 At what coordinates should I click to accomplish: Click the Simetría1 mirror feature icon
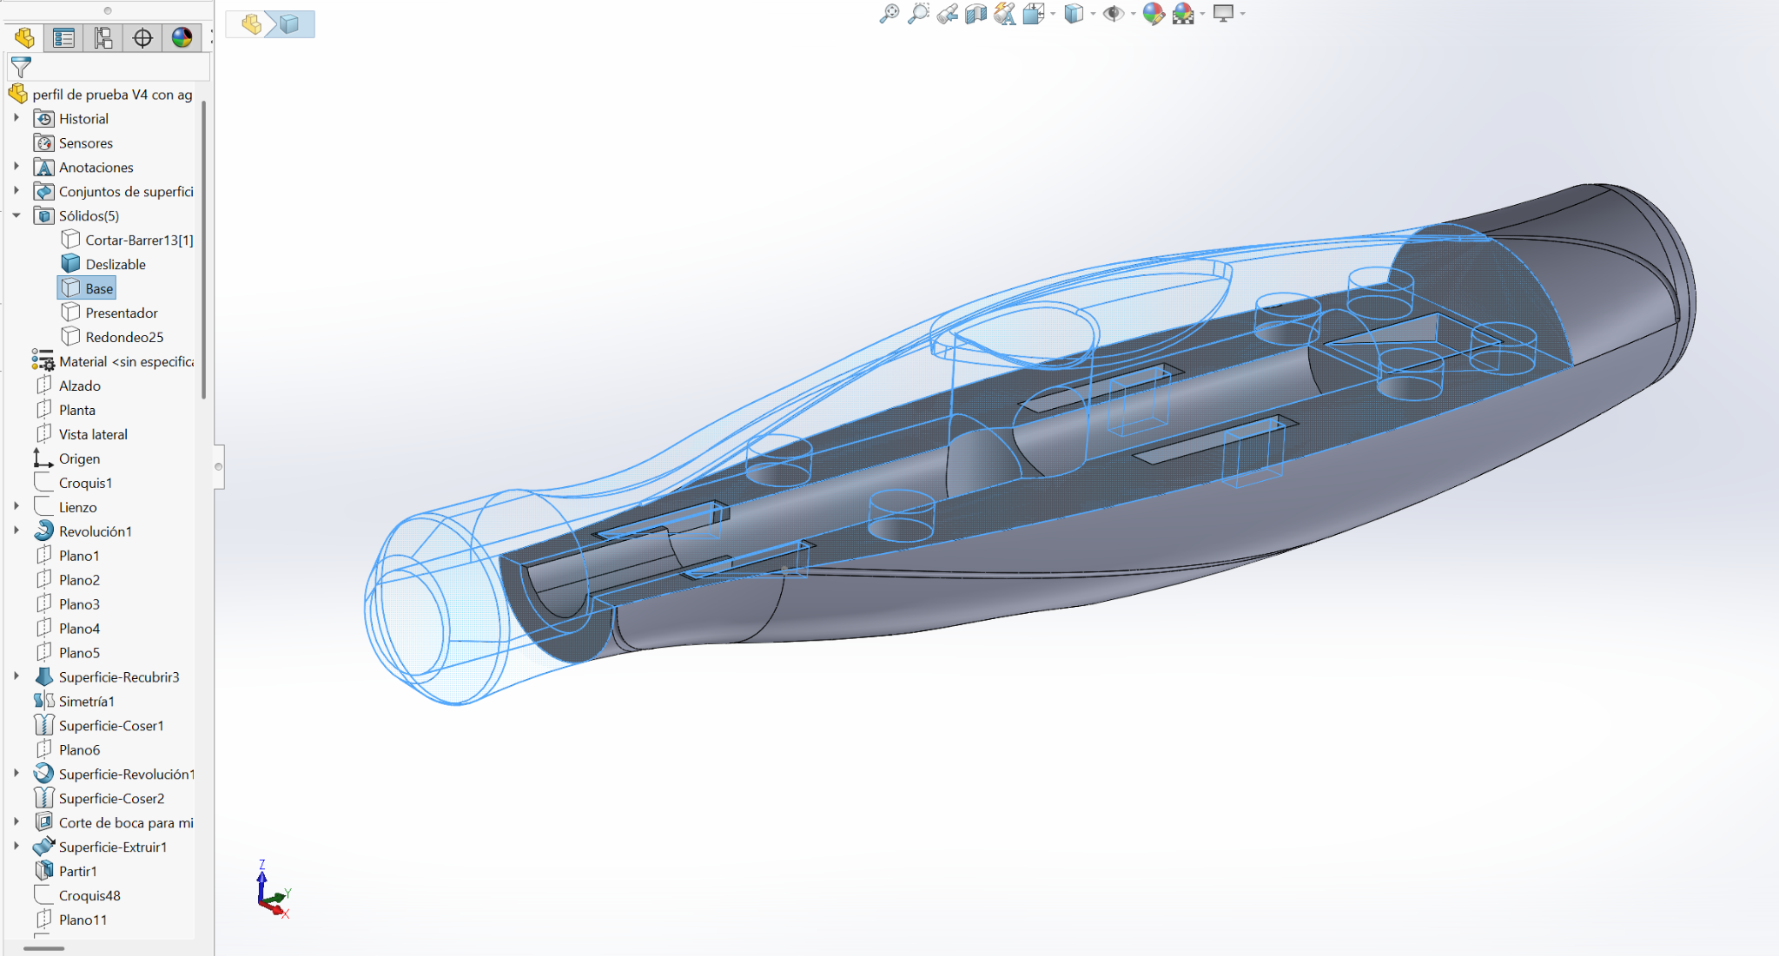(43, 701)
